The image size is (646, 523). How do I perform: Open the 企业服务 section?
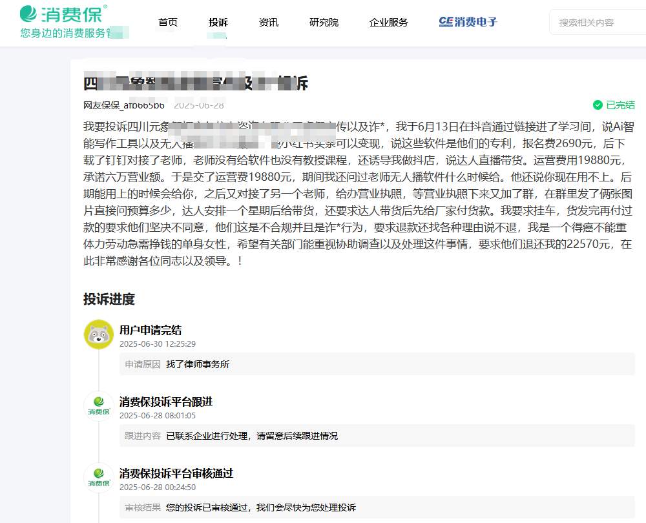[x=388, y=22]
